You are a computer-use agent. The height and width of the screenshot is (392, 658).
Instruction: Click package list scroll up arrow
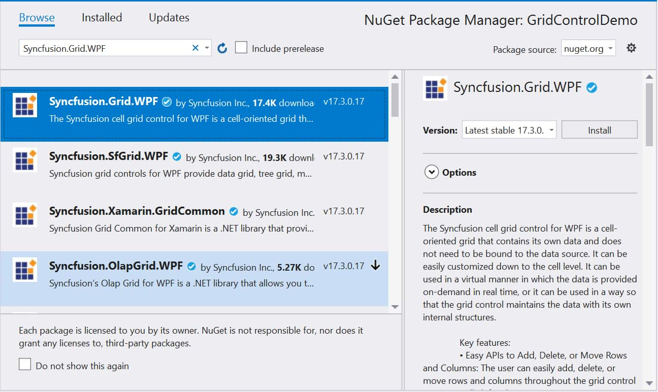[395, 77]
